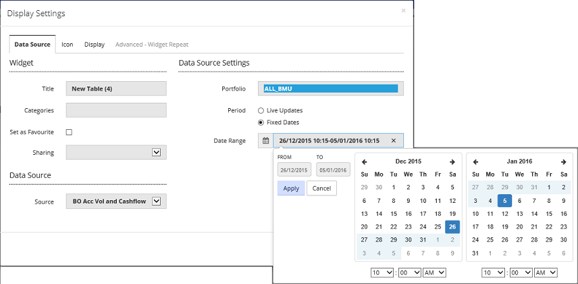The width and height of the screenshot is (578, 284).
Task: Tick the Set as Favourite checkbox
Action: click(x=69, y=133)
